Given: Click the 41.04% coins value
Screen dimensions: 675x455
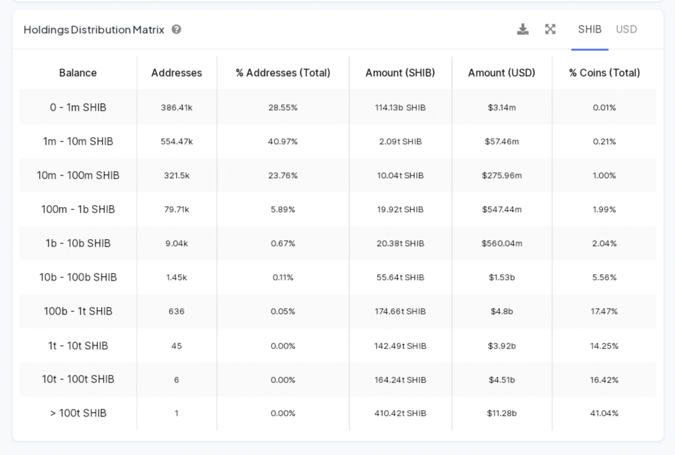Looking at the screenshot, I should [x=604, y=413].
